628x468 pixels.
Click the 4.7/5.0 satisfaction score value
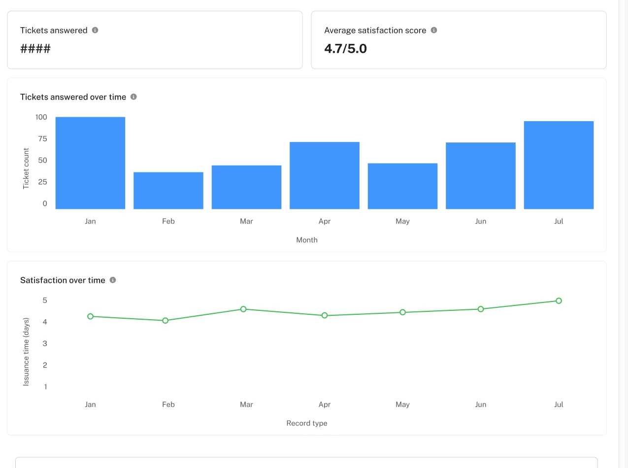345,48
